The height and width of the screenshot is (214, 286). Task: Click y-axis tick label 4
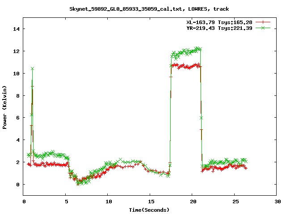(18, 140)
